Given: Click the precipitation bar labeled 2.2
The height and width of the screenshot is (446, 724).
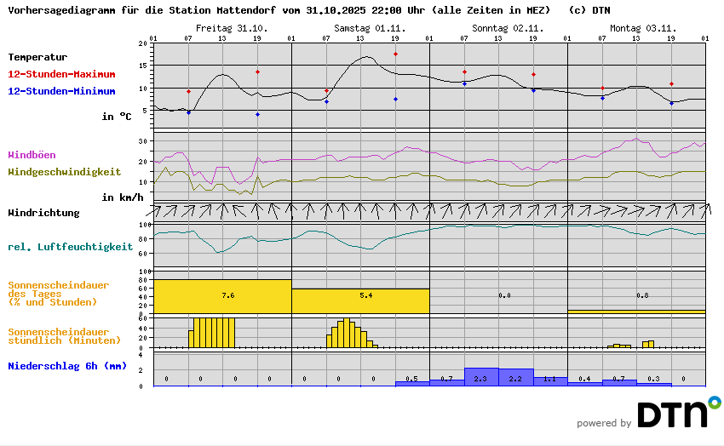Looking at the screenshot, I should [x=515, y=377].
